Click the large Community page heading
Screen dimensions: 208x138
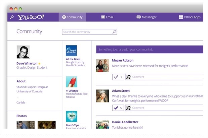click(29, 31)
